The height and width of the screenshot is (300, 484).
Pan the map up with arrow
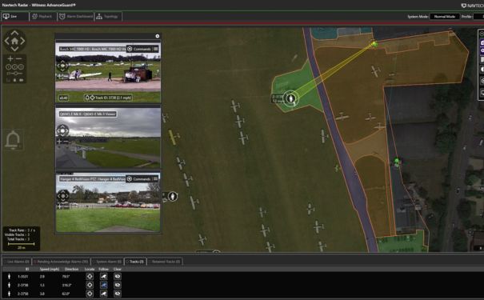tap(14, 33)
